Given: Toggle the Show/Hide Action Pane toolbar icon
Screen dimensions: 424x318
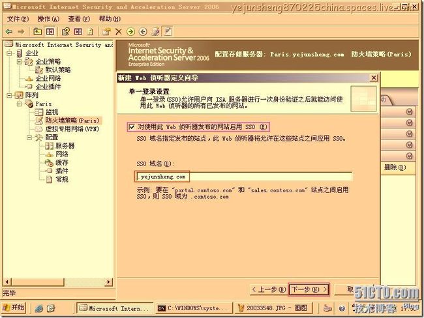Looking at the screenshot, I should (x=78, y=31).
